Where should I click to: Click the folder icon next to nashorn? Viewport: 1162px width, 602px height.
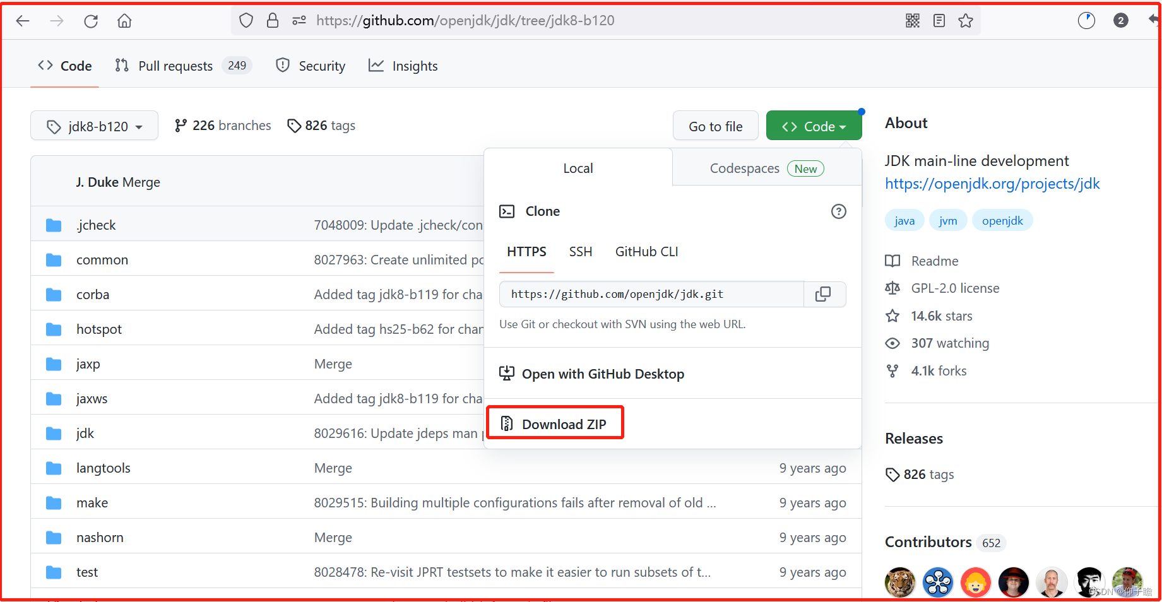pos(54,538)
